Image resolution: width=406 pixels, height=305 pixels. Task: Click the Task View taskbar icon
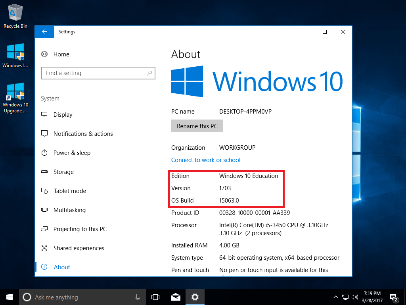(155, 297)
